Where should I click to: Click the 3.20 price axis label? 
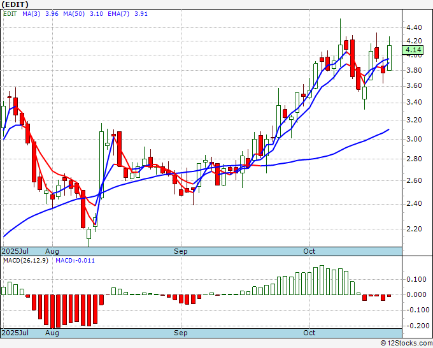tap(414, 120)
